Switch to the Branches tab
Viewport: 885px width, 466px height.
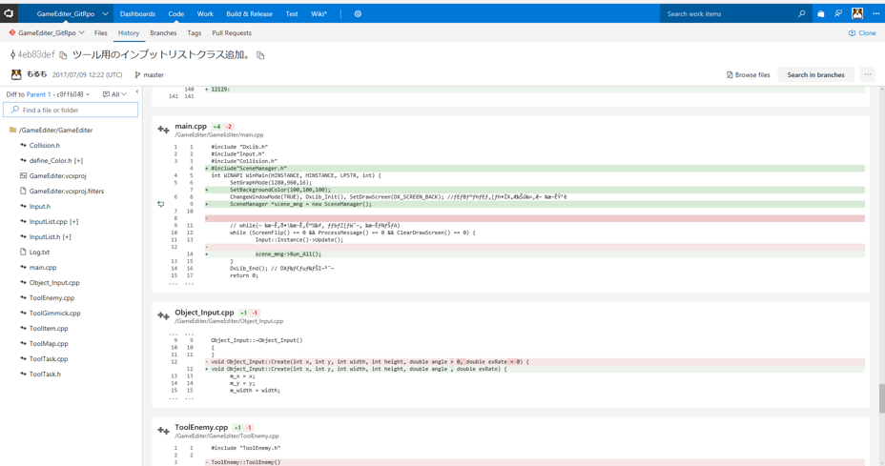pyautogui.click(x=163, y=33)
